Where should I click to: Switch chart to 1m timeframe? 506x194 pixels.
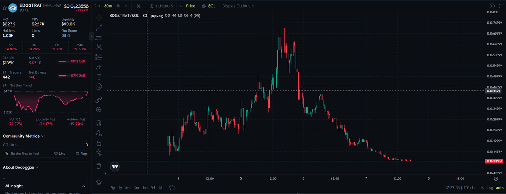tap(97, 6)
